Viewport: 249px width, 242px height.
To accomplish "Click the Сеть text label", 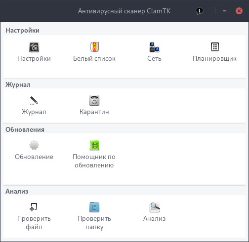I will (x=155, y=59).
